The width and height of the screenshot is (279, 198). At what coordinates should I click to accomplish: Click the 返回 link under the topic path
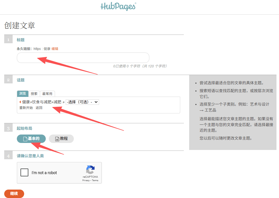[39, 108]
